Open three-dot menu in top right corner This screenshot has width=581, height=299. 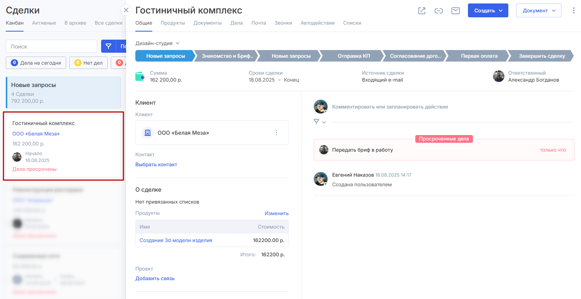(x=574, y=11)
